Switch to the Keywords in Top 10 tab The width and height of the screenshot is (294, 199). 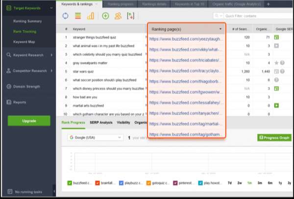pos(189,4)
